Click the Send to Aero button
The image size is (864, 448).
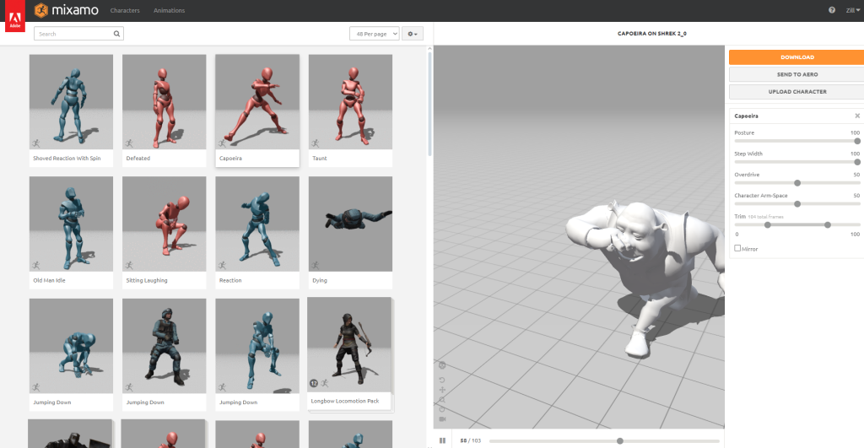click(x=796, y=74)
